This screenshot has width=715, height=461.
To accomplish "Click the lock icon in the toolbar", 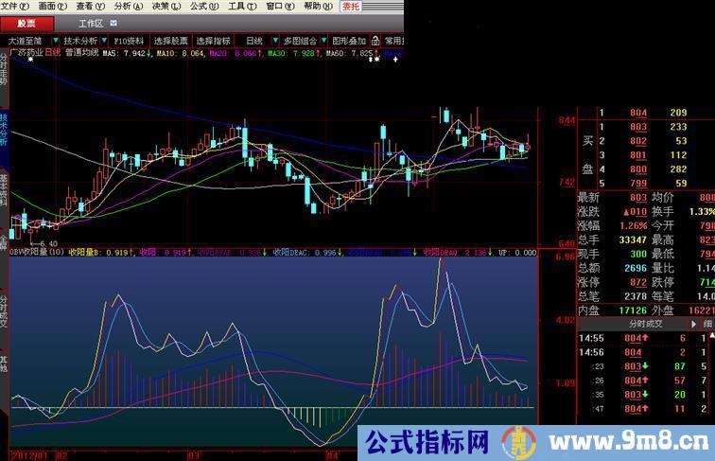I will tap(375, 42).
